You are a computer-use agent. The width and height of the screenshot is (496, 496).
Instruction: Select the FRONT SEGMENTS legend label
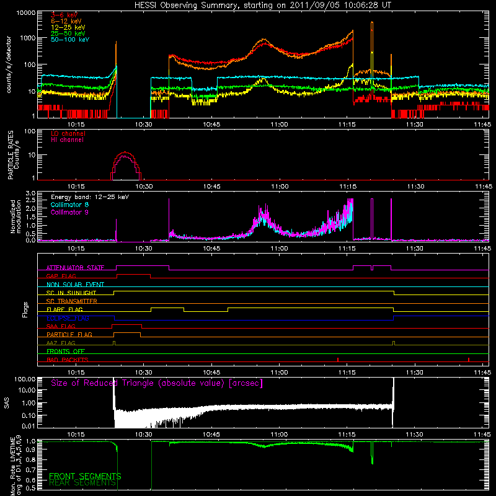click(85, 476)
